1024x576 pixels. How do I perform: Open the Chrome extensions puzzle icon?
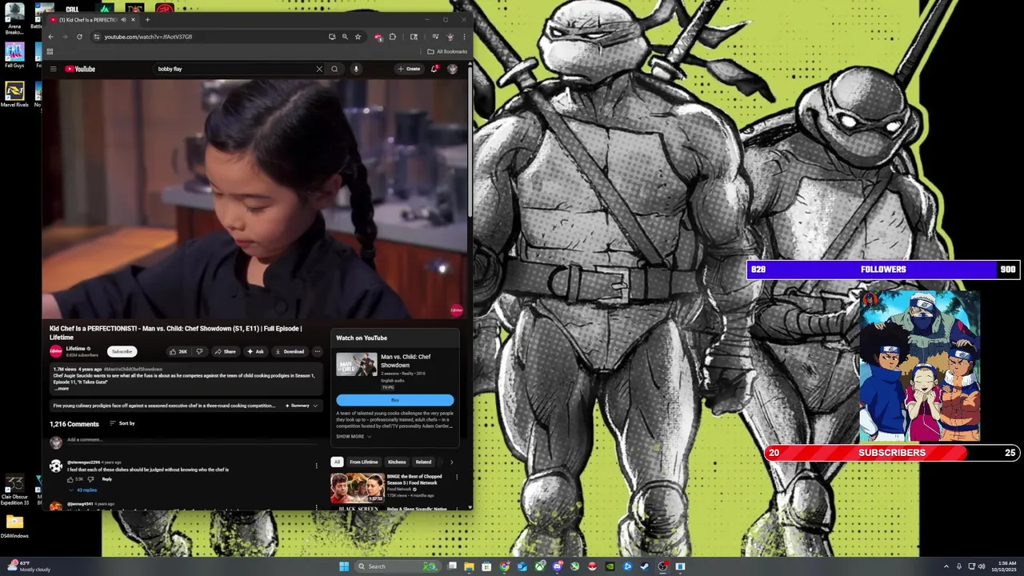pos(392,37)
